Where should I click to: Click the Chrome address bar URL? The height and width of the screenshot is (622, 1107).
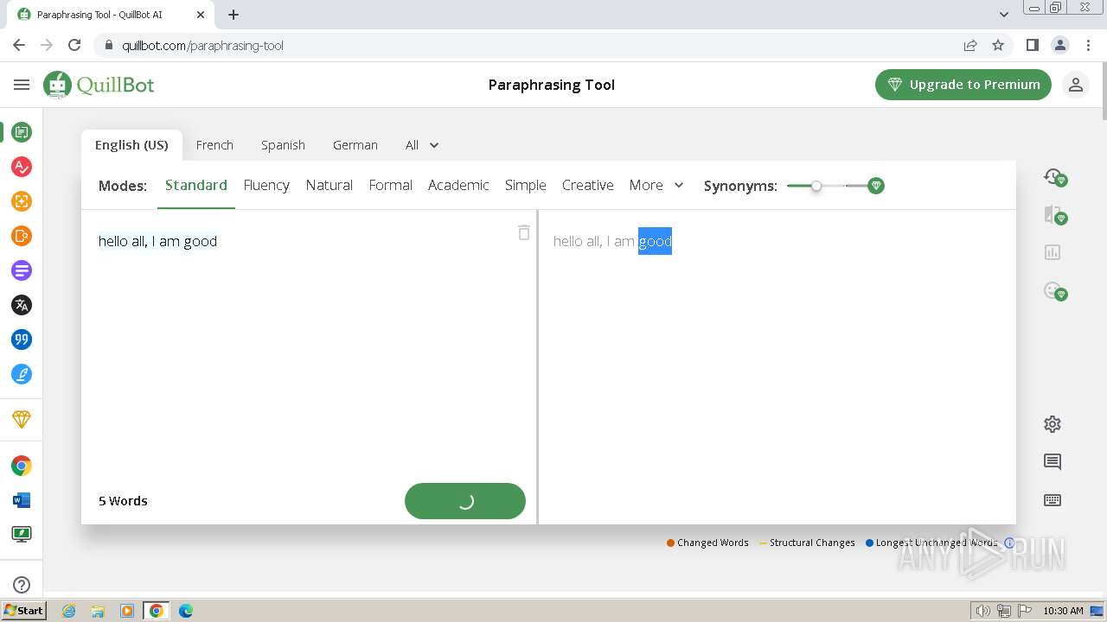(202, 46)
